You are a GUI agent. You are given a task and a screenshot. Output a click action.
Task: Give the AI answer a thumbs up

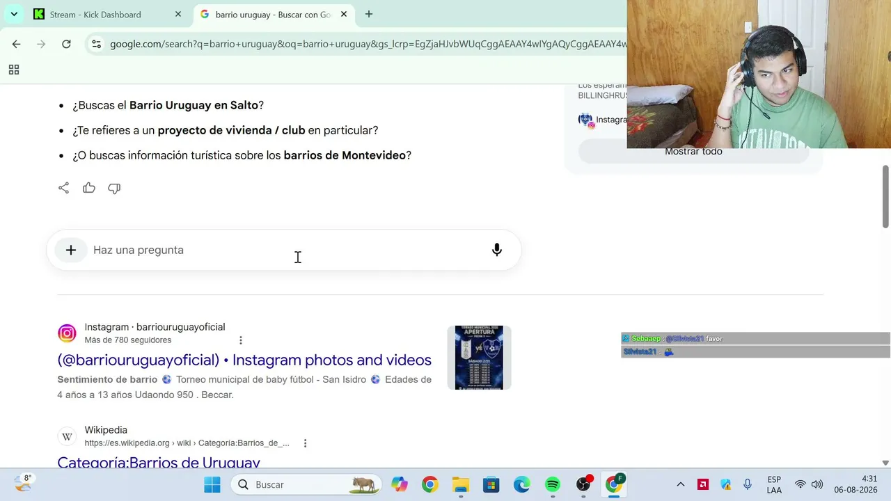(x=89, y=188)
